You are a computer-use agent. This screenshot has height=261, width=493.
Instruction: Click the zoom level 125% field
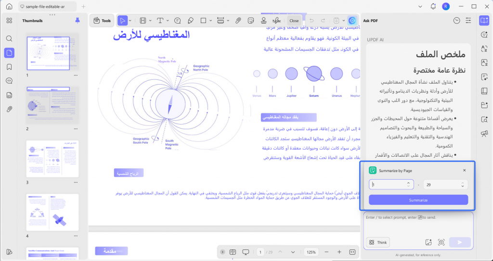(311, 252)
